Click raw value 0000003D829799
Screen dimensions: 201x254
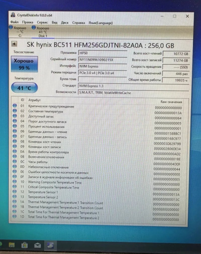(167, 144)
